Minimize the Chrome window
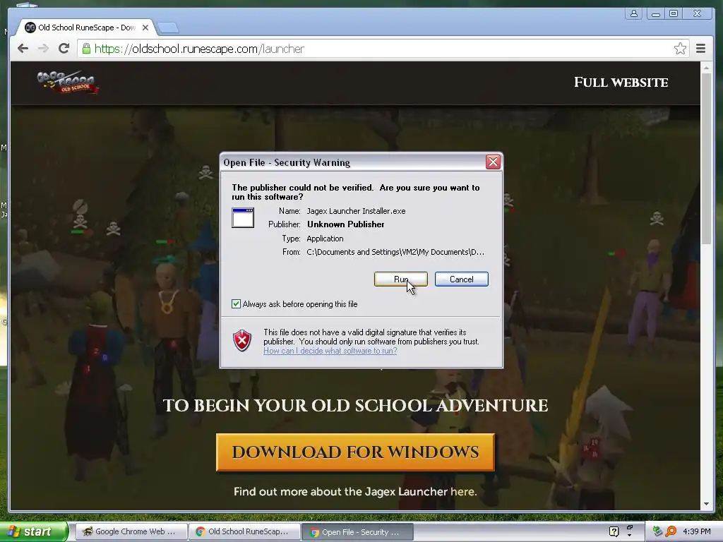The image size is (723, 542). click(655, 14)
